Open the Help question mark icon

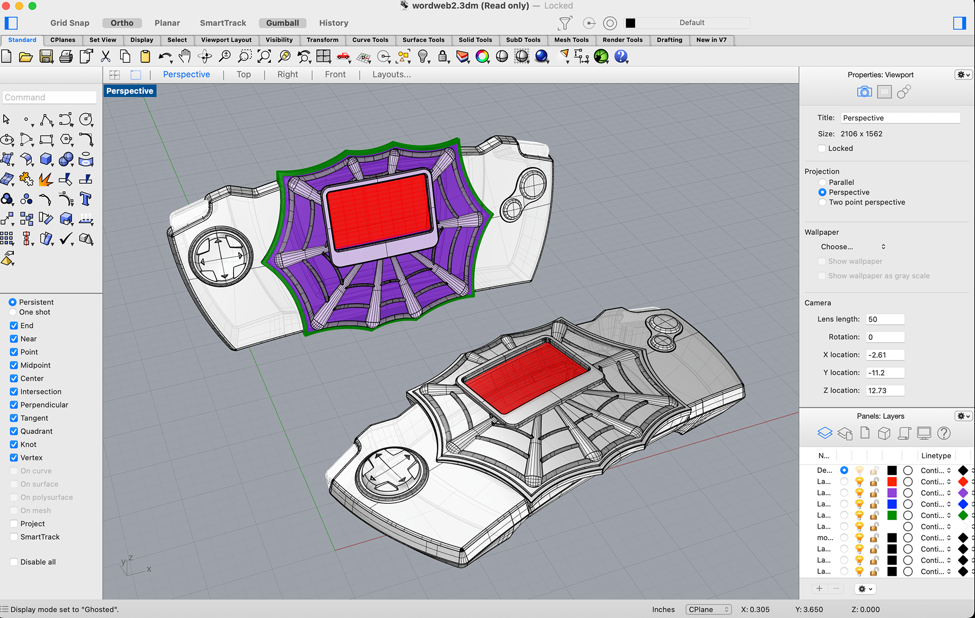(x=621, y=56)
